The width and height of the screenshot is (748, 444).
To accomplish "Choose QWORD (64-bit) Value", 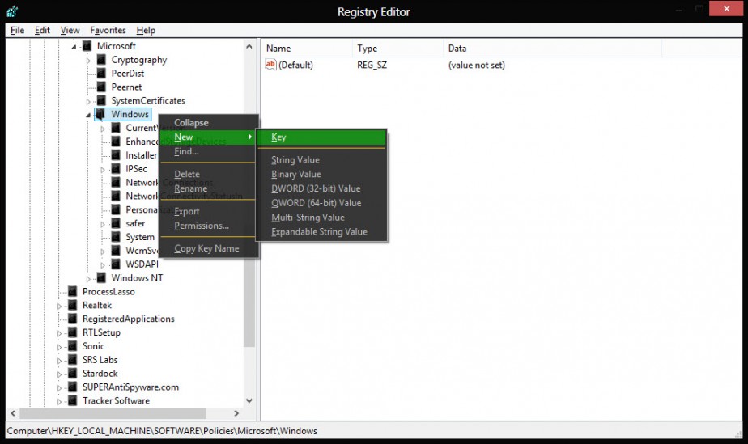I will (321, 202).
